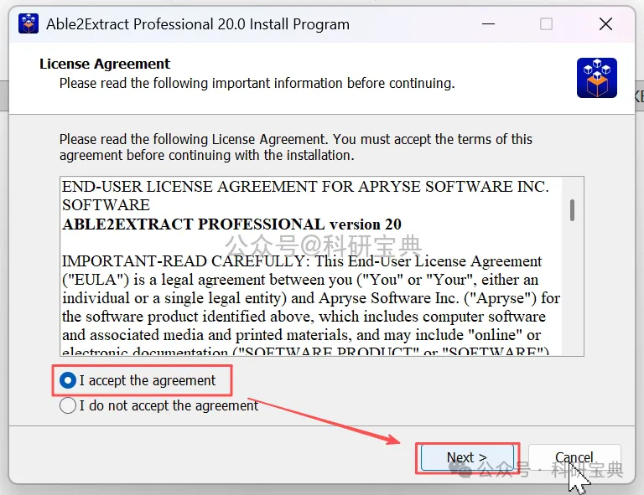This screenshot has height=495, width=644.
Task: Click the "IMPORTANT-READ CAREFULLY" paragraph
Action: (x=311, y=307)
